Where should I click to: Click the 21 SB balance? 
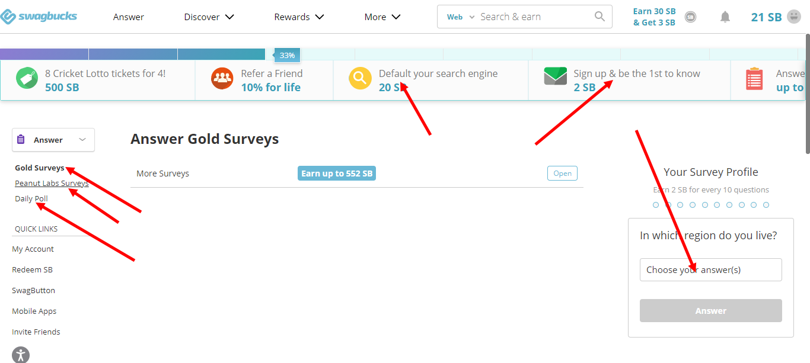coord(766,17)
